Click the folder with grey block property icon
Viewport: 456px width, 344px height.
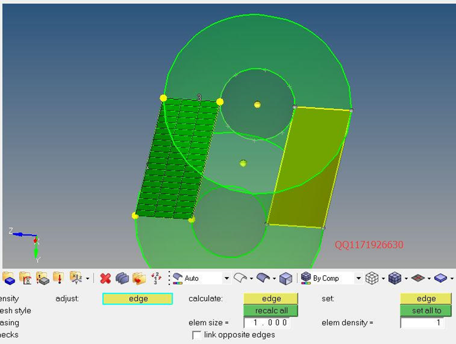click(x=42, y=278)
